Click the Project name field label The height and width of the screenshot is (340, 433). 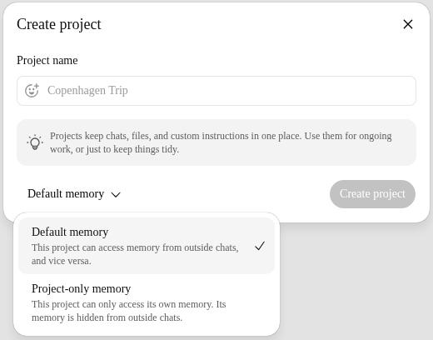(x=47, y=60)
